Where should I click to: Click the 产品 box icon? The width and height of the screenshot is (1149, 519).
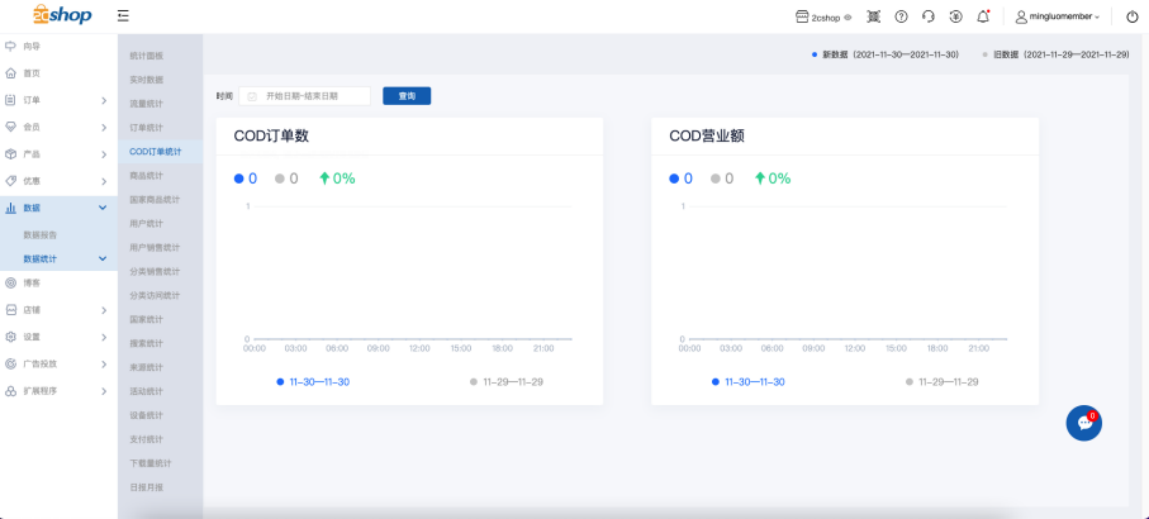[11, 154]
